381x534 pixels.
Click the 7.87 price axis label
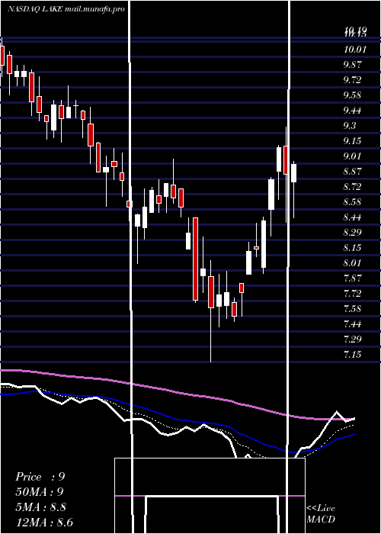tap(352, 278)
